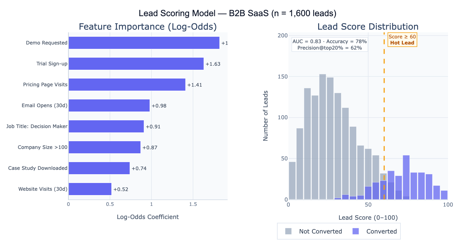Select the Email Opens (30d) bar

pyautogui.click(x=109, y=105)
